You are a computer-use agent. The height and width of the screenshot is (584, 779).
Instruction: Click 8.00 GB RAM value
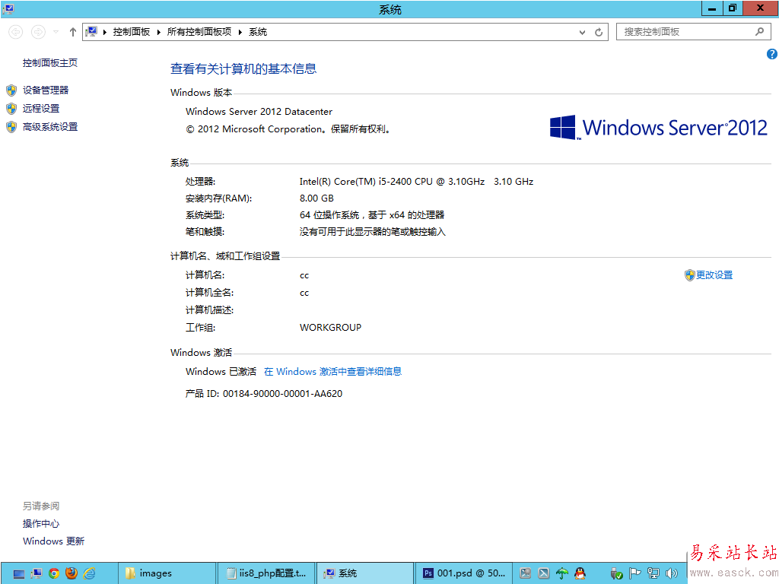(x=316, y=198)
